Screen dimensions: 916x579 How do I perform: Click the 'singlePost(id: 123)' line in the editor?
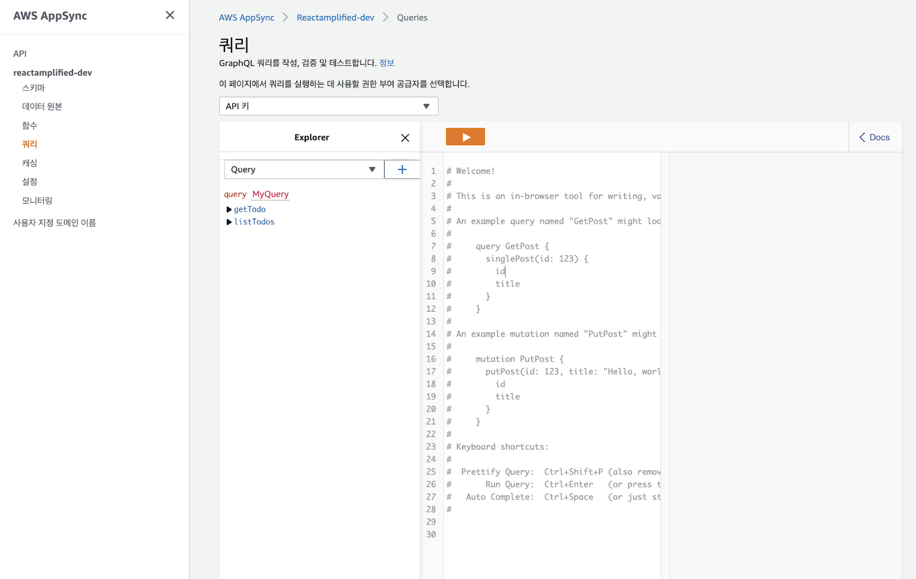[x=536, y=259]
